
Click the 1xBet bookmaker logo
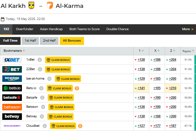[12, 60]
